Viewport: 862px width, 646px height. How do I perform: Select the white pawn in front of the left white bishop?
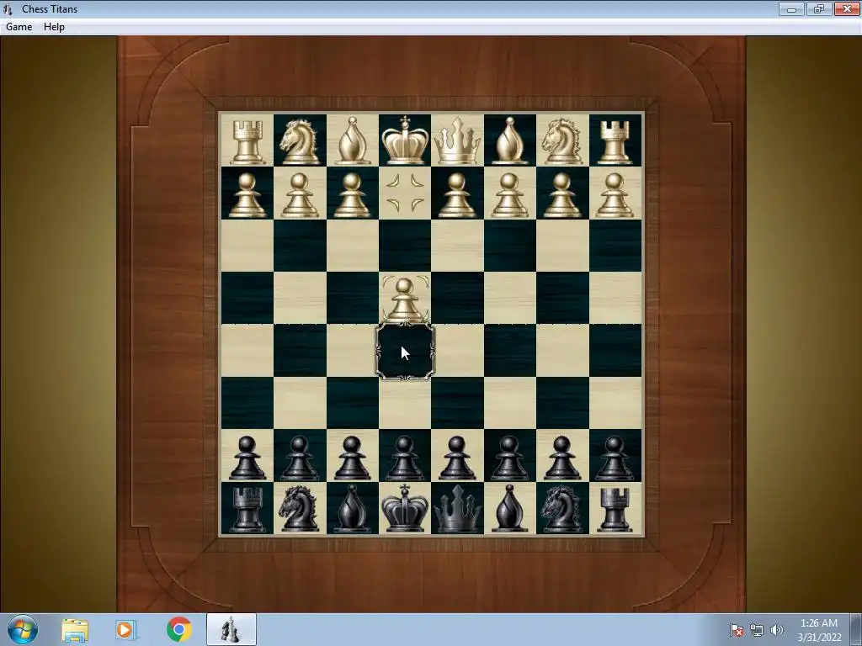[x=352, y=195]
